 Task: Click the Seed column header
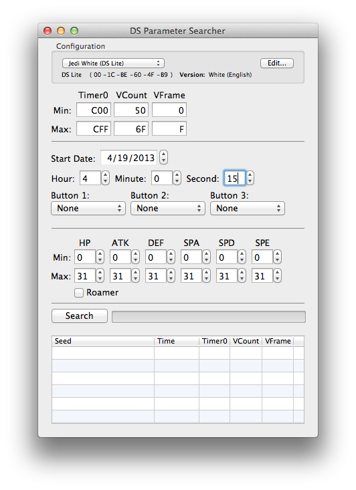(103, 341)
